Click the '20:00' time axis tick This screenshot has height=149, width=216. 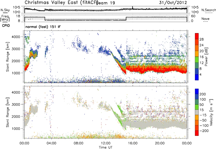coord(160,143)
